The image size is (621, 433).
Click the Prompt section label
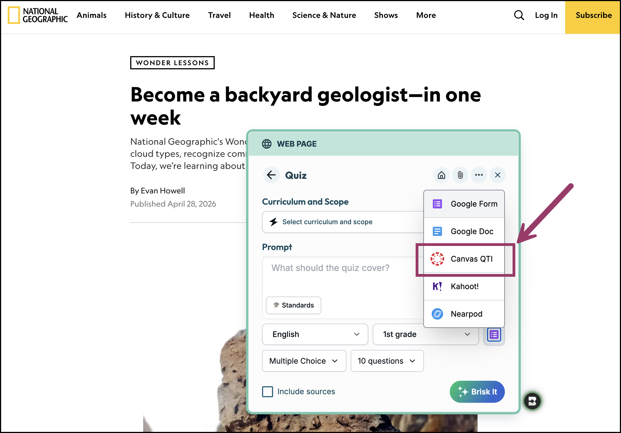[277, 247]
